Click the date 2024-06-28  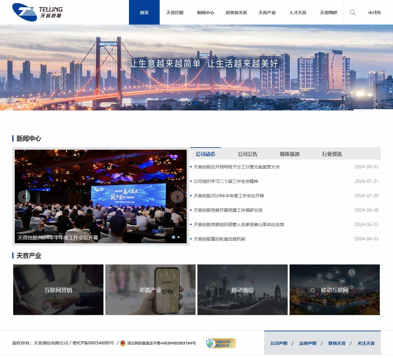click(x=366, y=210)
